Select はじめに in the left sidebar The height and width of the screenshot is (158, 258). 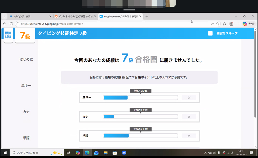click(x=26, y=59)
